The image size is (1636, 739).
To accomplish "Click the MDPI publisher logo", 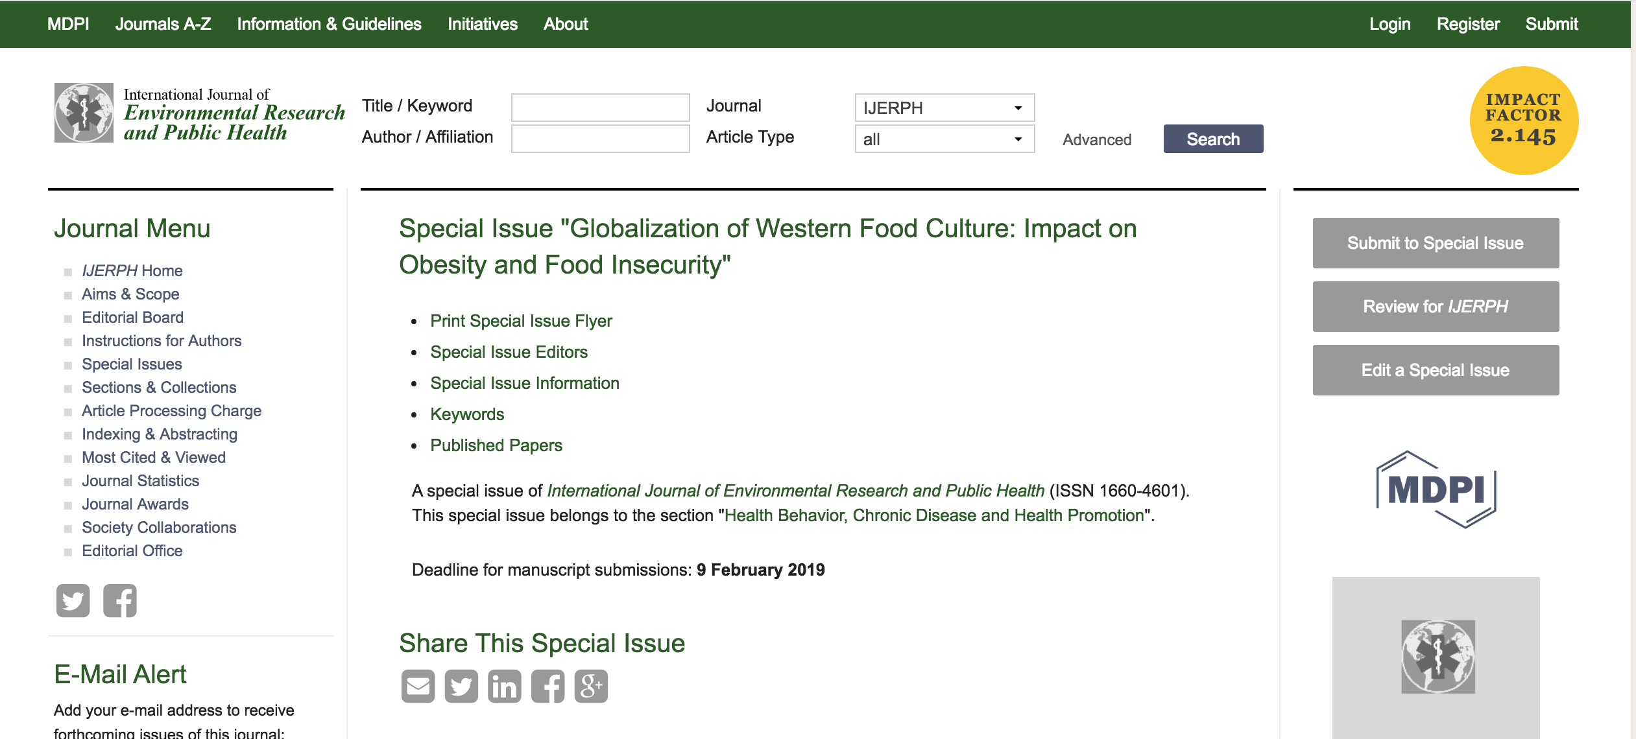I will [1436, 489].
